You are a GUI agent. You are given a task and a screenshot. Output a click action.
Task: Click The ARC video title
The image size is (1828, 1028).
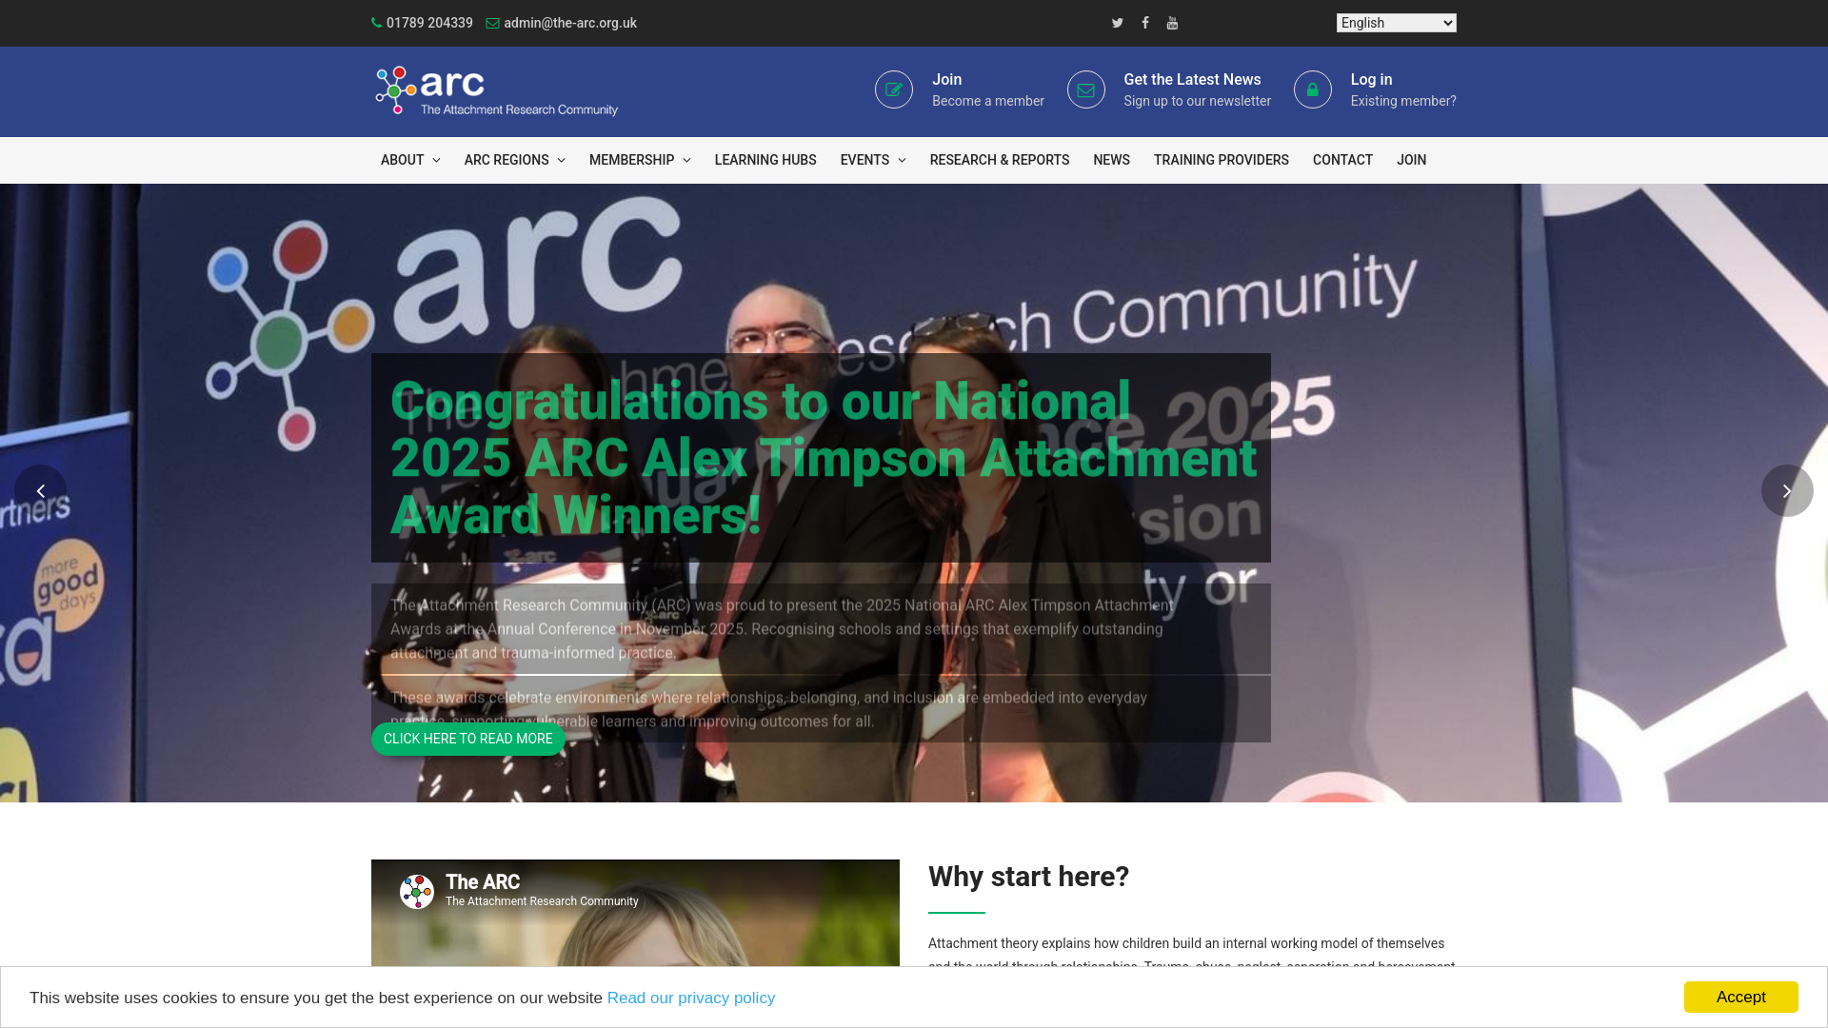(x=483, y=882)
